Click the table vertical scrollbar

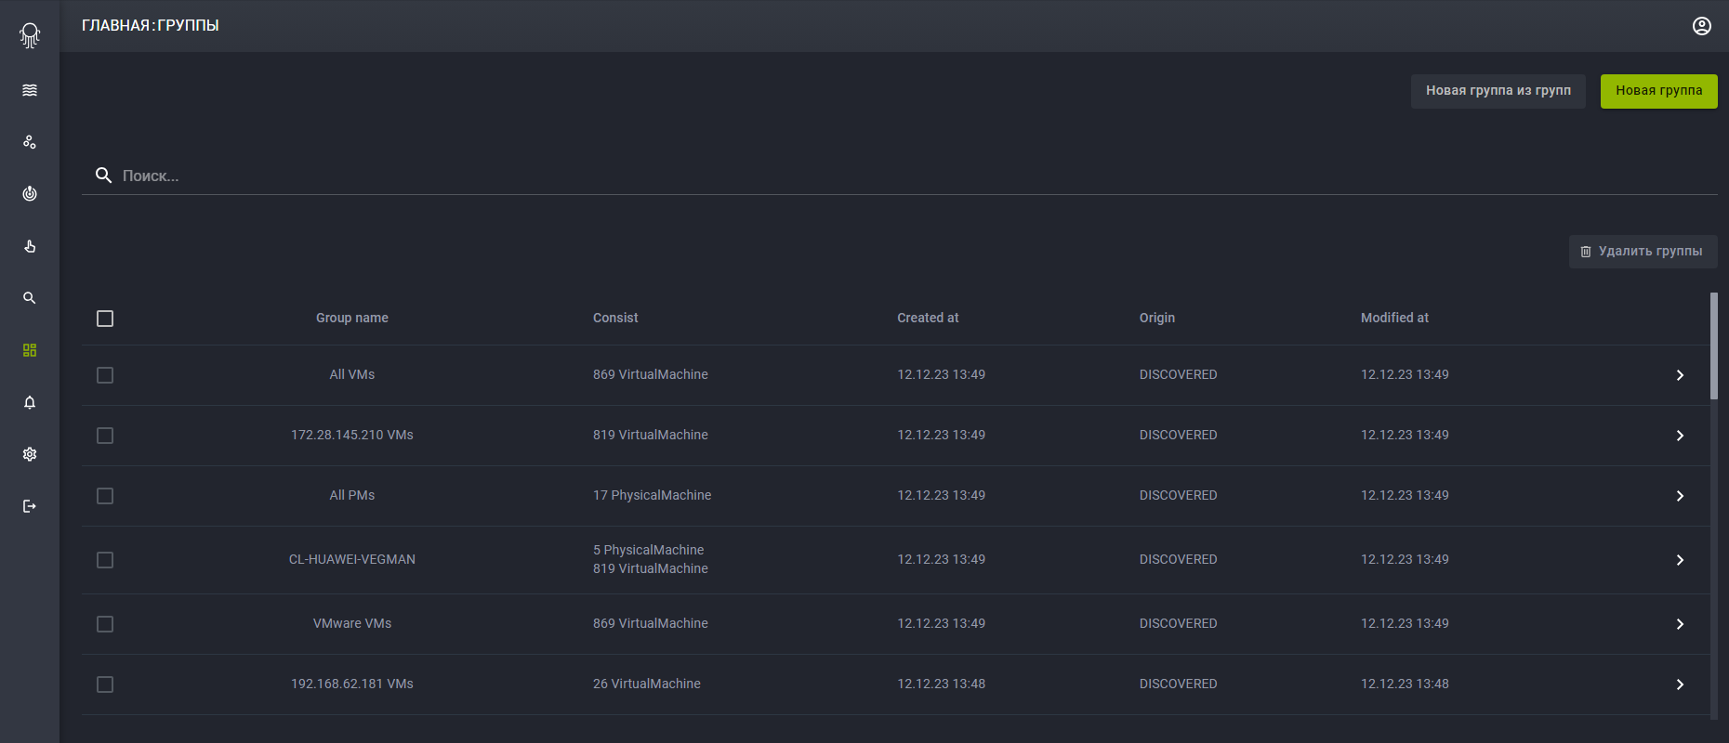(1713, 345)
